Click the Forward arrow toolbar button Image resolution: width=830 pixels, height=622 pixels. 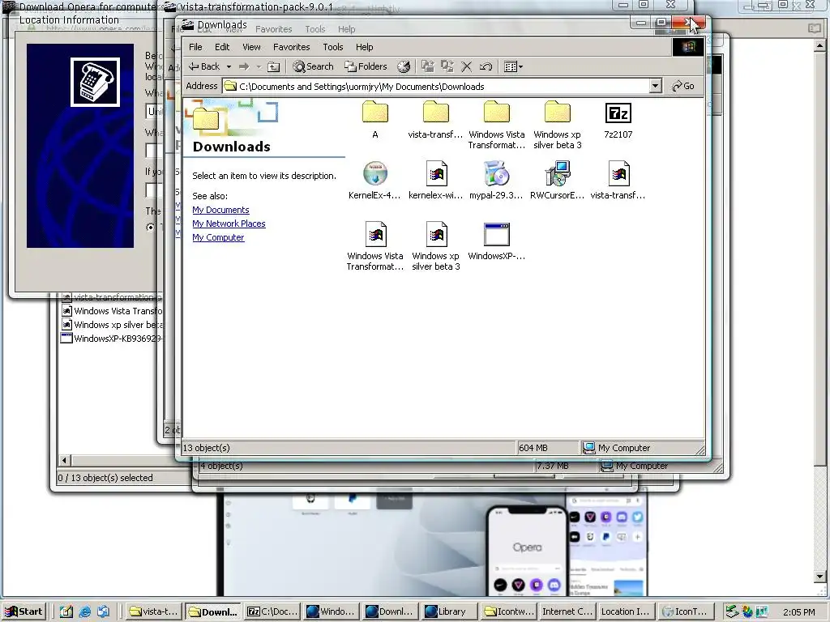tap(244, 66)
